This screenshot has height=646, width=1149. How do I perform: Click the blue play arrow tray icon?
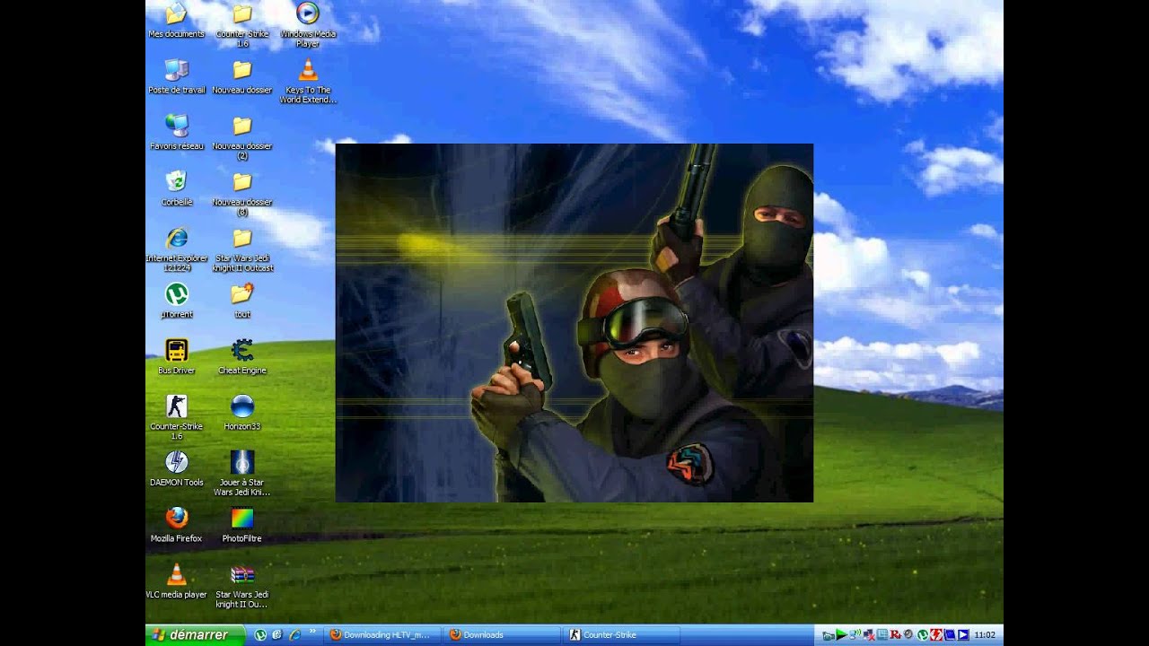tap(963, 634)
